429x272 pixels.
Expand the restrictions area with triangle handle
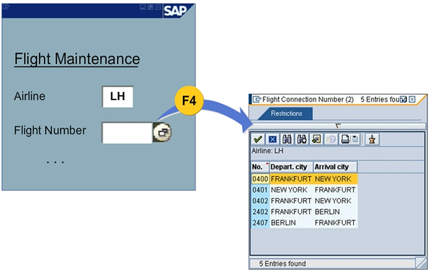point(338,126)
